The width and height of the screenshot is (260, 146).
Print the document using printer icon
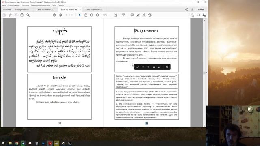pyautogui.click(x=22, y=15)
